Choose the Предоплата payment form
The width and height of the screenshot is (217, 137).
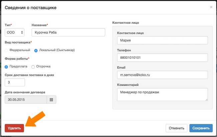6,67
